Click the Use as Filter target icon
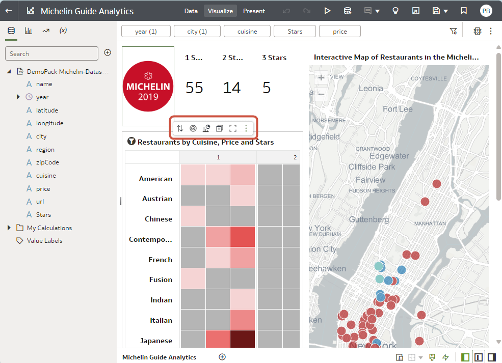 (x=193, y=128)
